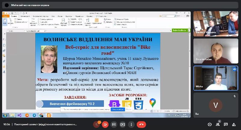Show the participants list panel
This screenshot has width=241, height=130.
(218, 124)
